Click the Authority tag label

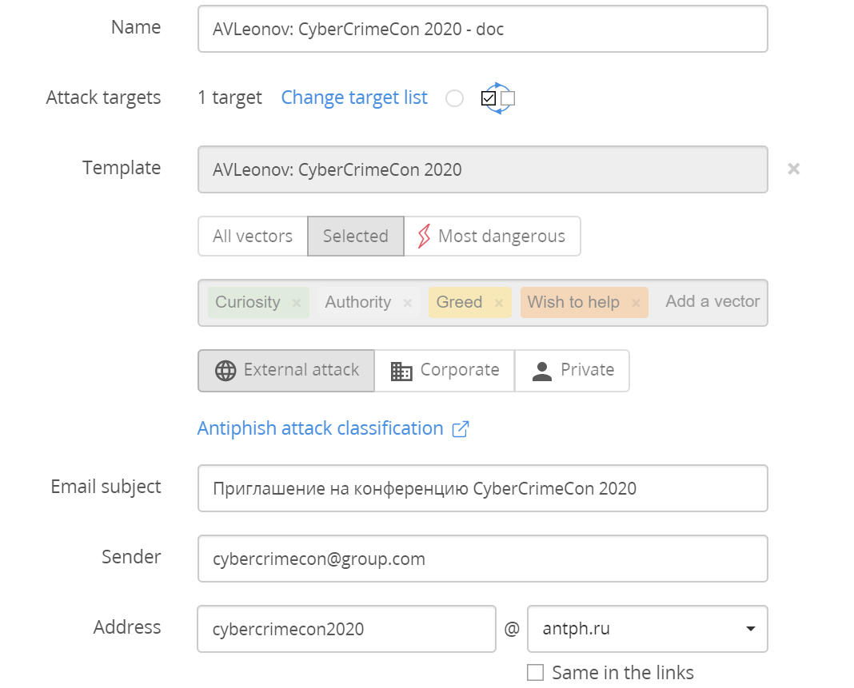point(357,302)
